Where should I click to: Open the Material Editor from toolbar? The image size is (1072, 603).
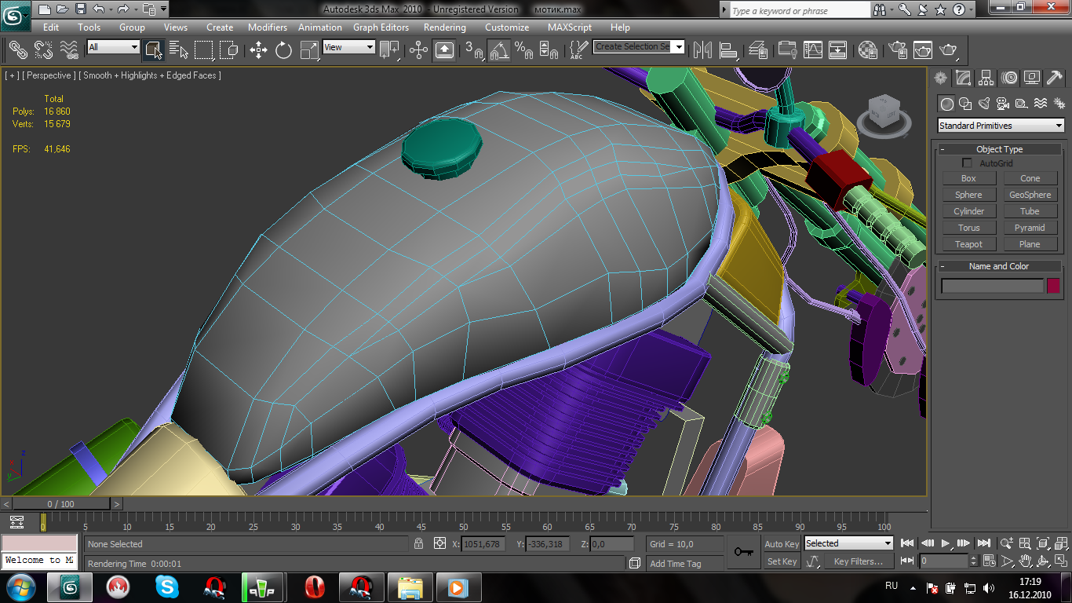[x=867, y=50]
